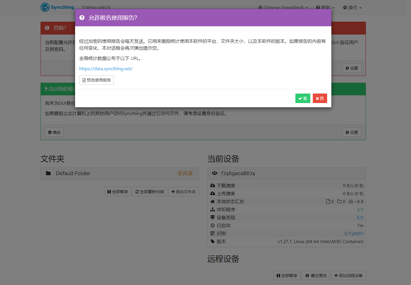Click the file count icon in 本地状态汇总
The height and width of the screenshot is (285, 411).
[x=328, y=201]
